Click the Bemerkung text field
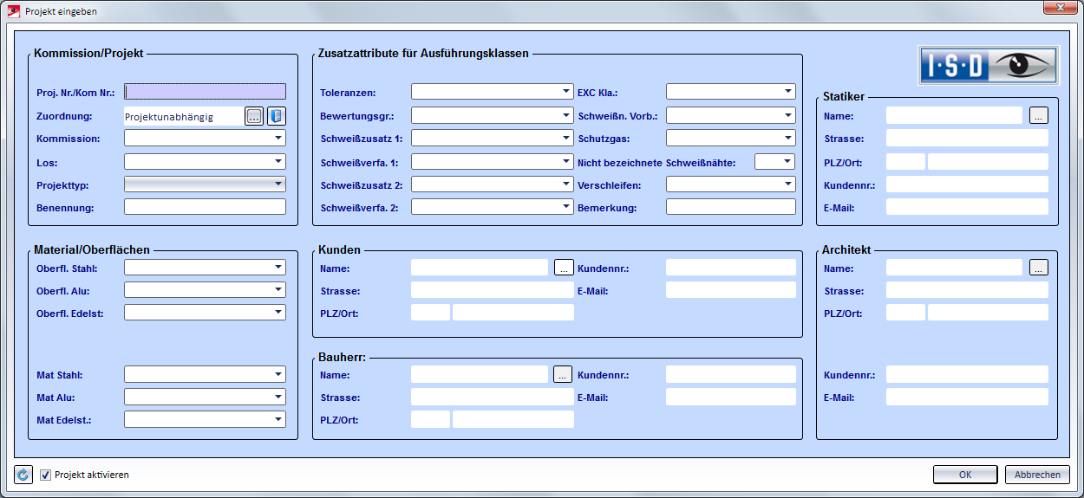Screen dimensions: 1084x498 pyautogui.click(x=730, y=208)
